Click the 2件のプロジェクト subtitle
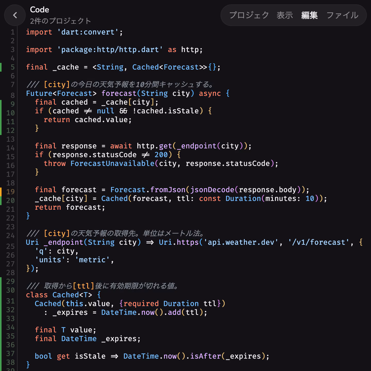 pos(60,21)
